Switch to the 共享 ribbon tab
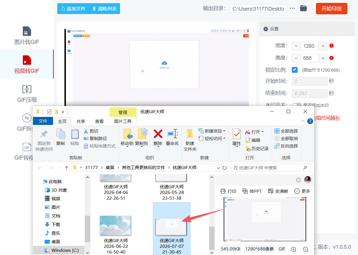358x255 pixels. (x=81, y=121)
